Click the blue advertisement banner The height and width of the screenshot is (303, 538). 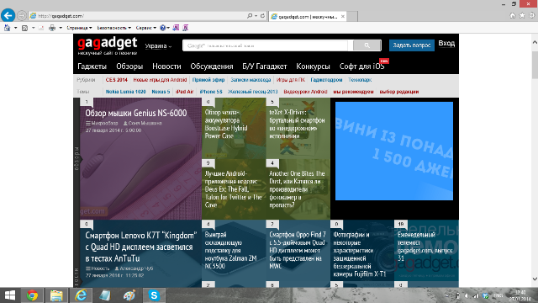click(x=394, y=151)
